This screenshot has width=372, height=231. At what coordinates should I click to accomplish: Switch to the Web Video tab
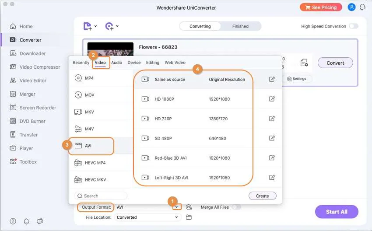click(175, 63)
